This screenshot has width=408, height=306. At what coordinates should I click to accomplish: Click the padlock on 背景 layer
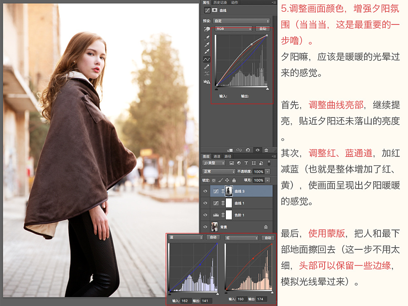(266, 227)
